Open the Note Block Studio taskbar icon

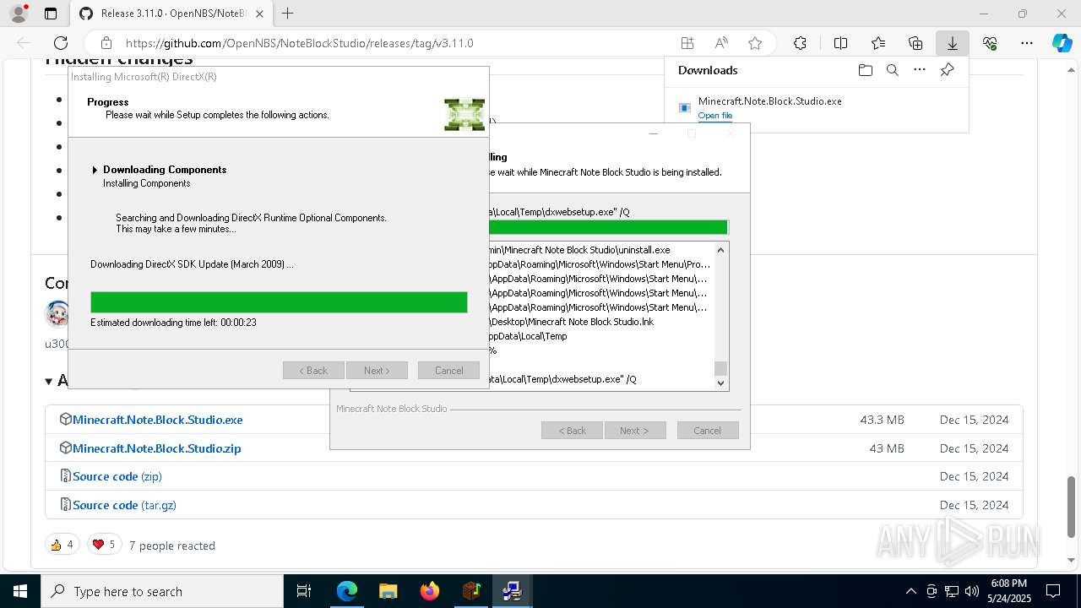471,591
